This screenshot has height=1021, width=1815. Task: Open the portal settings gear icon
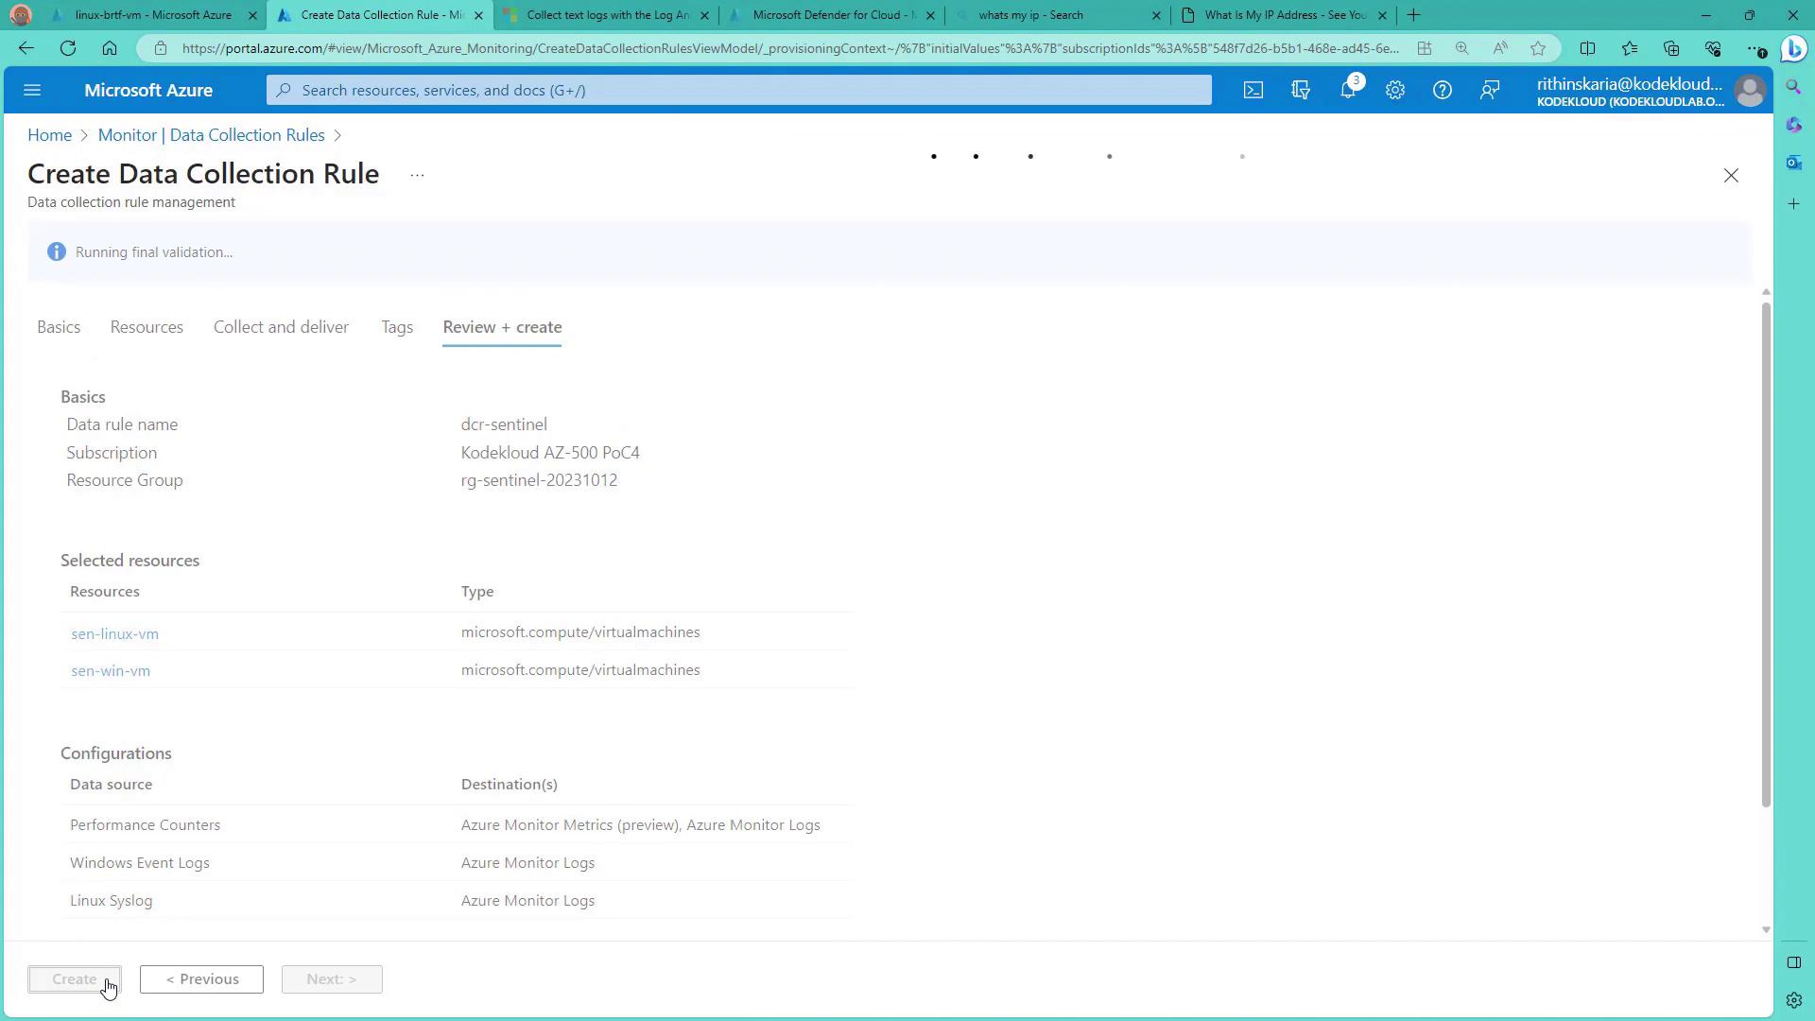click(x=1395, y=91)
